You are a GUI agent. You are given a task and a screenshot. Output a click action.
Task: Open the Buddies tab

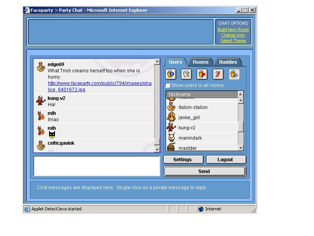(x=228, y=62)
